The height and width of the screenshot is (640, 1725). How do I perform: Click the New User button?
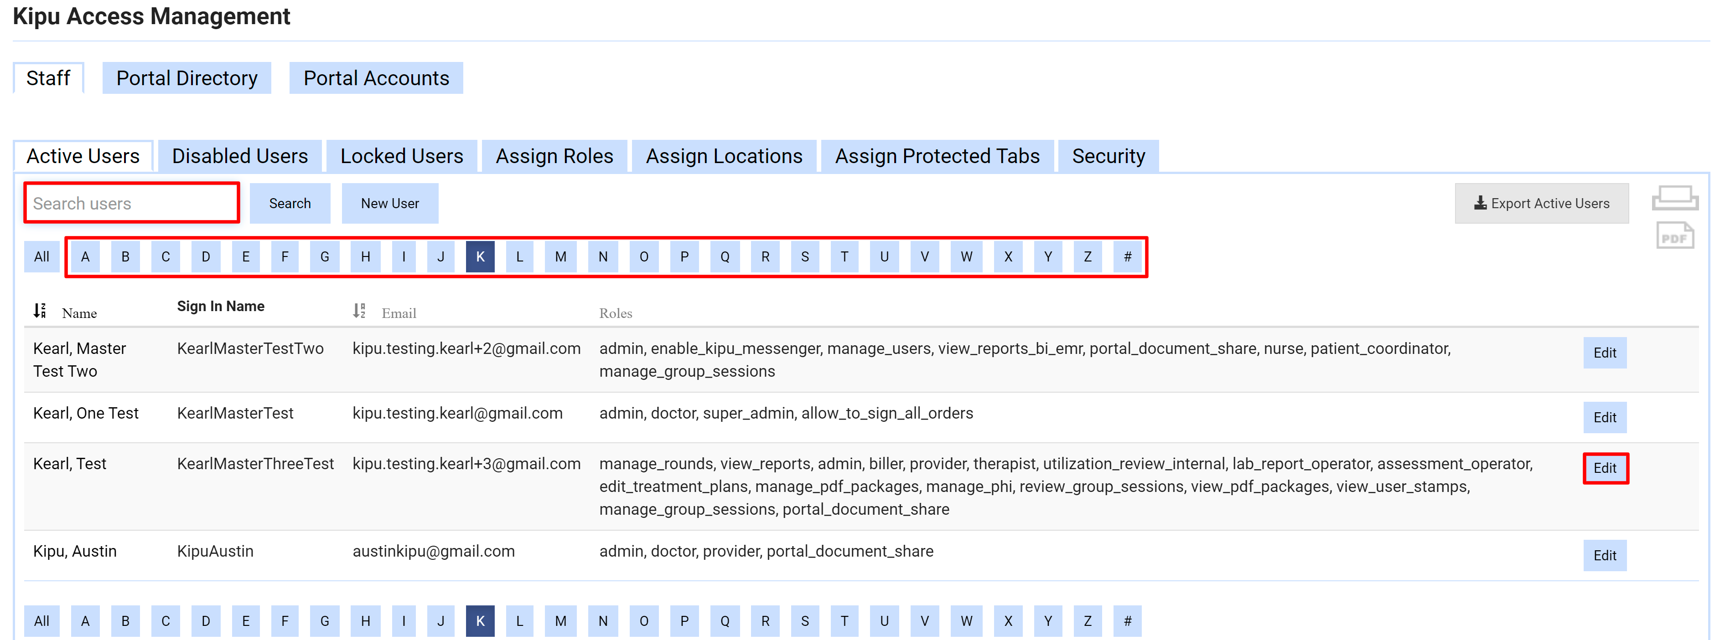pyautogui.click(x=390, y=203)
